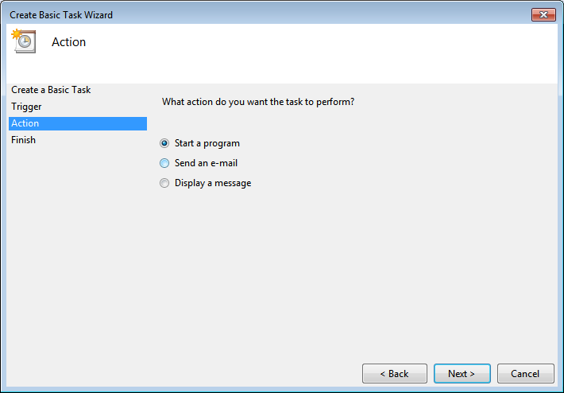Go back with the Back button
Viewport: 564px width, 393px height.
tap(394, 374)
